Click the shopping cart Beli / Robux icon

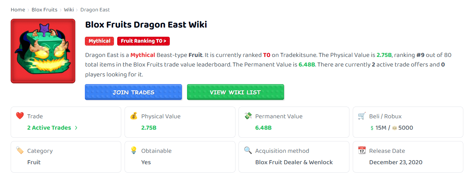(x=362, y=116)
